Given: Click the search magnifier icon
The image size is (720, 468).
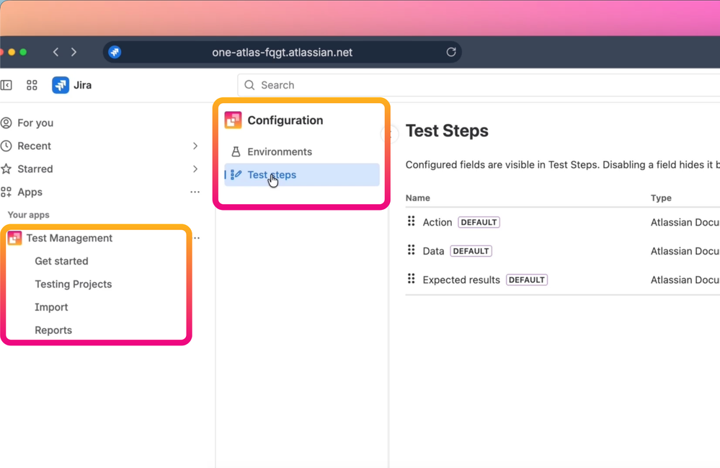Looking at the screenshot, I should point(249,85).
